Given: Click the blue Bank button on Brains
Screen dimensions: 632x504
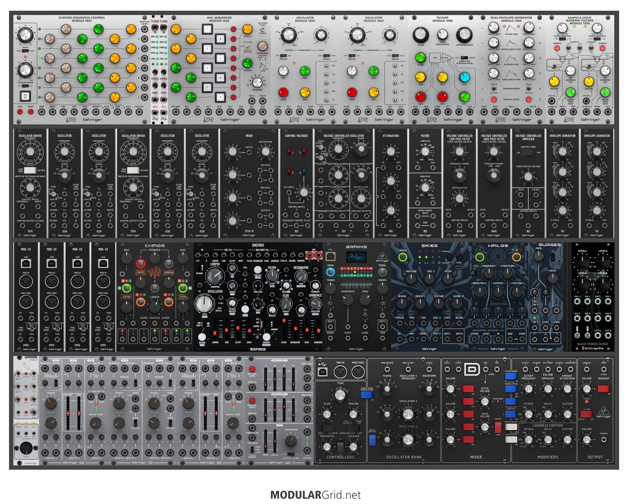Looking at the screenshot, I should (x=330, y=272).
